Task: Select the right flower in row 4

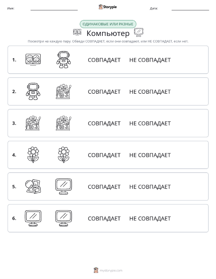Action: [x=64, y=155]
